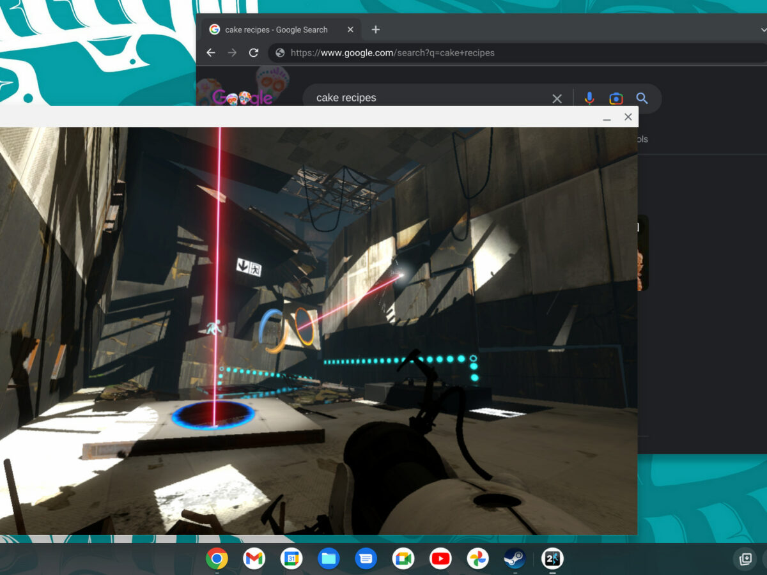Search by image with Google Lens

pos(616,98)
